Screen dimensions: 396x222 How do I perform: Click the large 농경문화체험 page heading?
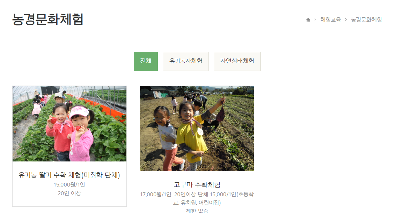(48, 19)
